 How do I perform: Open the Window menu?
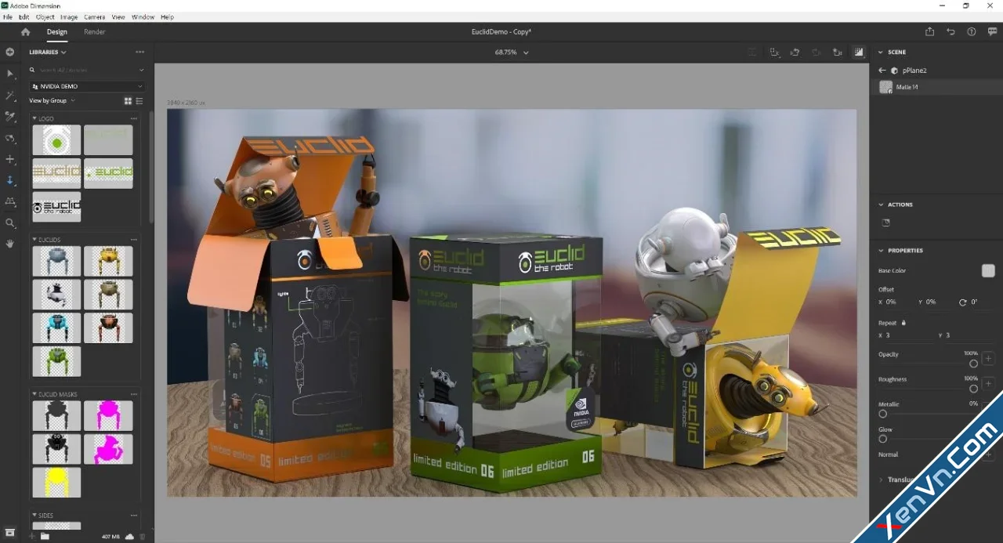pos(143,16)
